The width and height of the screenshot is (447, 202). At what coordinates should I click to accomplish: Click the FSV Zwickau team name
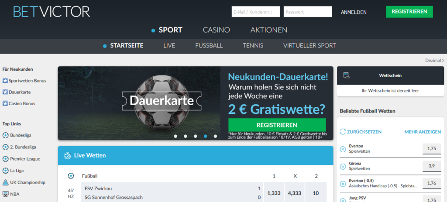tap(97, 188)
